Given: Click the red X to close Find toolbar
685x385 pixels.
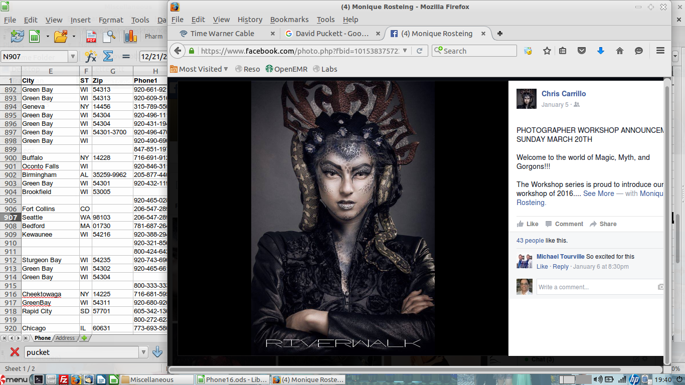Looking at the screenshot, I should pyautogui.click(x=15, y=352).
